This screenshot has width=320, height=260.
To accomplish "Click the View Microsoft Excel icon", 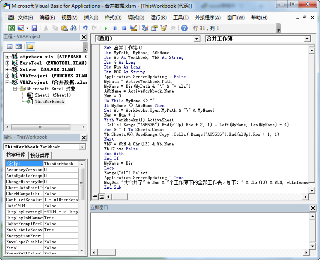I will [11, 28].
